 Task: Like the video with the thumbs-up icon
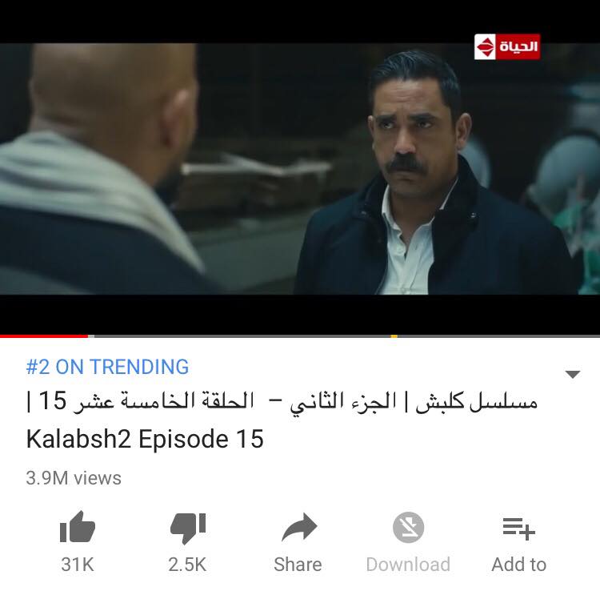pos(78,527)
